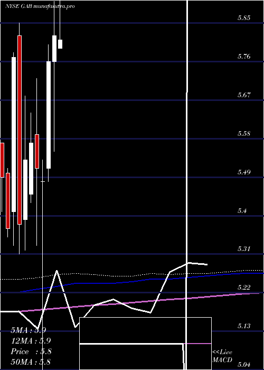Screen dimensions: 264x370
Task: Select the 5.76 price axis label
Action: coord(244,57)
